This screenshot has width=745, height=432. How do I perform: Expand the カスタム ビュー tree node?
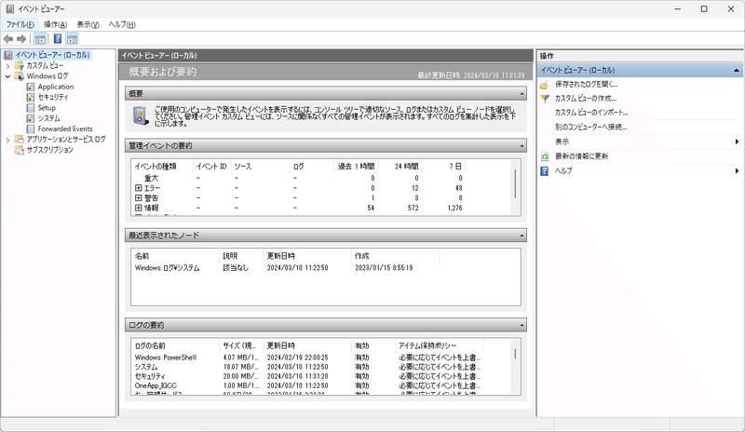7,65
